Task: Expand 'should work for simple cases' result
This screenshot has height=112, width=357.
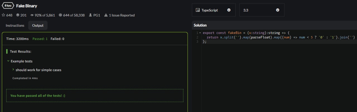Action: (x=13, y=70)
